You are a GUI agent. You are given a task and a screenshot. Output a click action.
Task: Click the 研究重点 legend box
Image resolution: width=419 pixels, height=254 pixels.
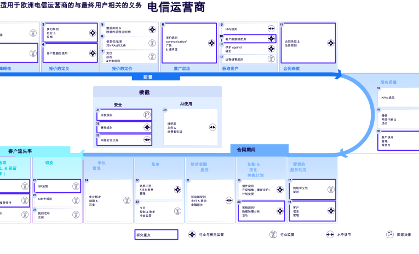coord(156,234)
